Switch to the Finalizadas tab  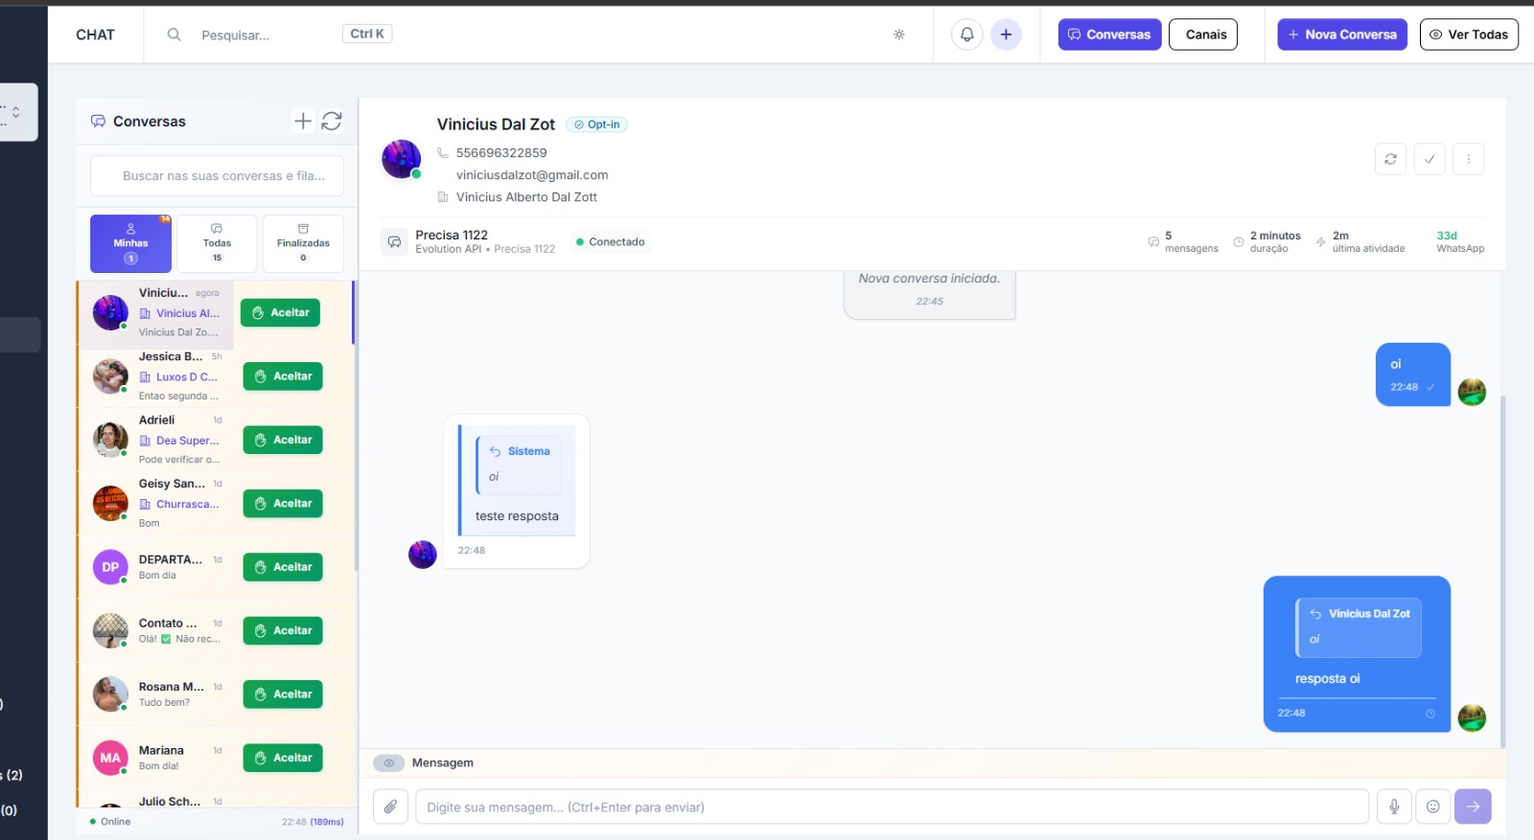(303, 243)
